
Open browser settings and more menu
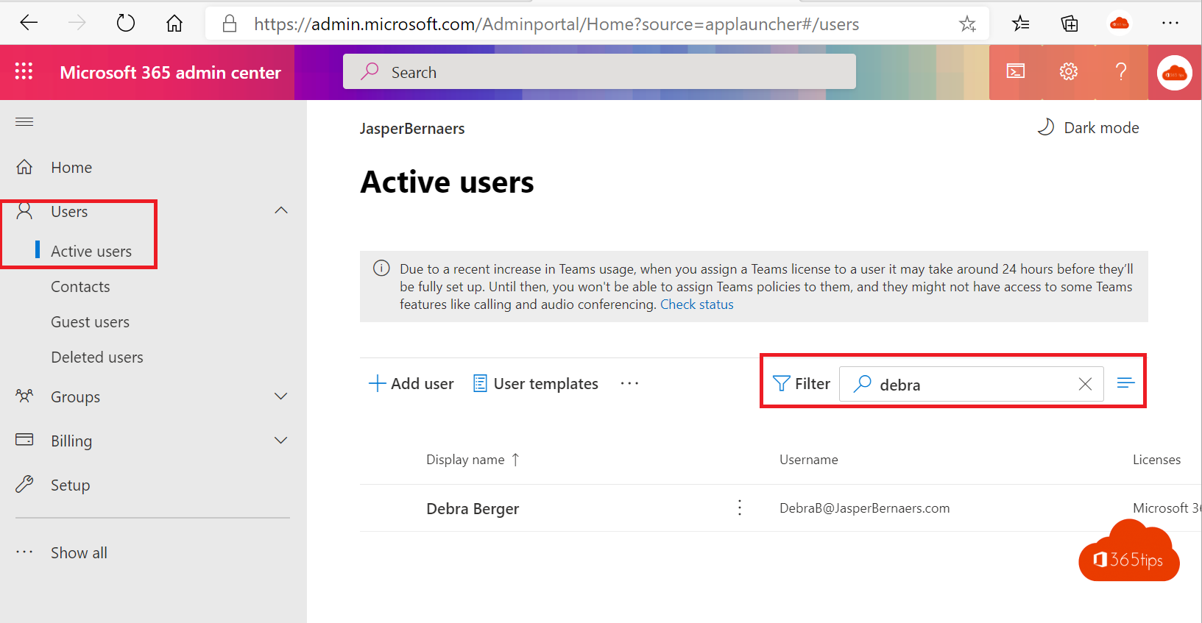pyautogui.click(x=1170, y=24)
